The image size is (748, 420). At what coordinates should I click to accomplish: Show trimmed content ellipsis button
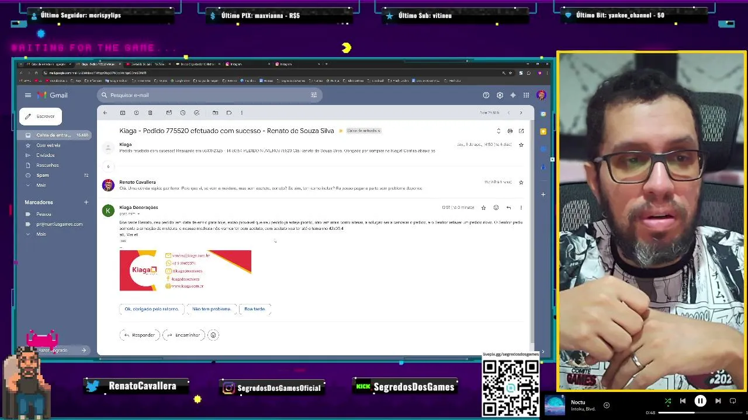click(123, 241)
